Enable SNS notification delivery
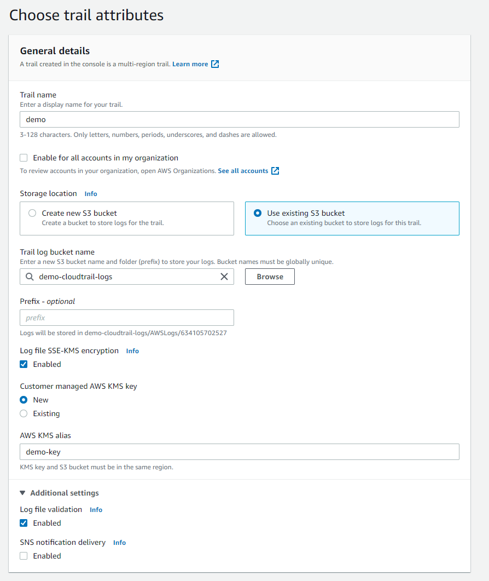The width and height of the screenshot is (489, 581). tap(24, 555)
